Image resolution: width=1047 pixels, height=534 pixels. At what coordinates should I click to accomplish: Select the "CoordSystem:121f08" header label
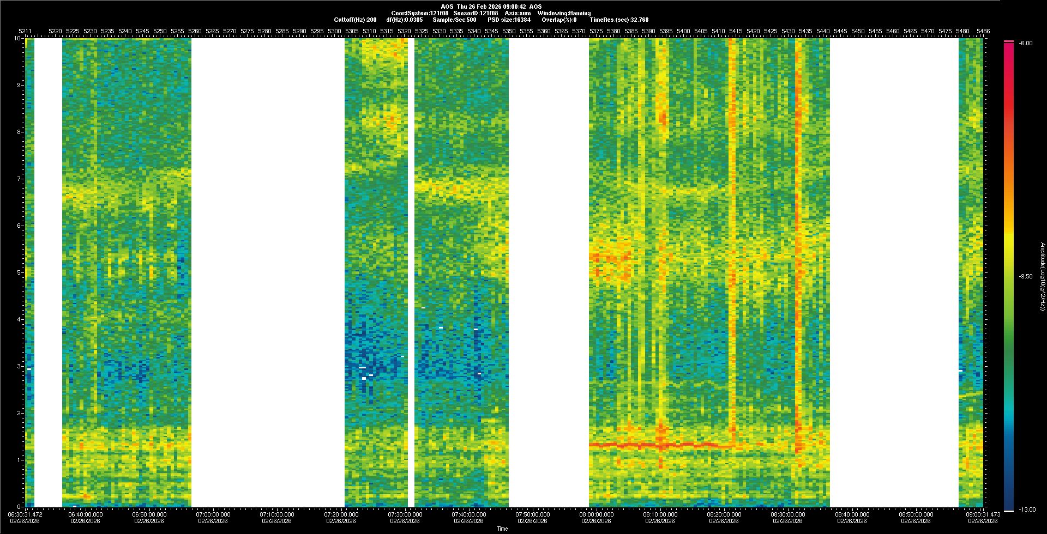tap(419, 13)
